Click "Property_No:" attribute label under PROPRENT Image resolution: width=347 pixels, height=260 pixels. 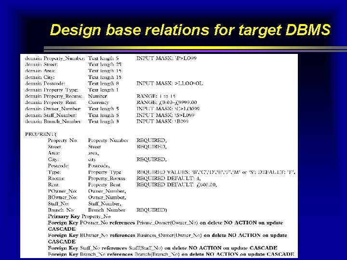click(x=63, y=141)
